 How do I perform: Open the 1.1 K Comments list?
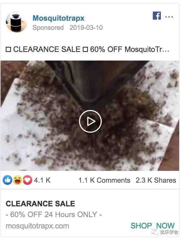(104, 180)
